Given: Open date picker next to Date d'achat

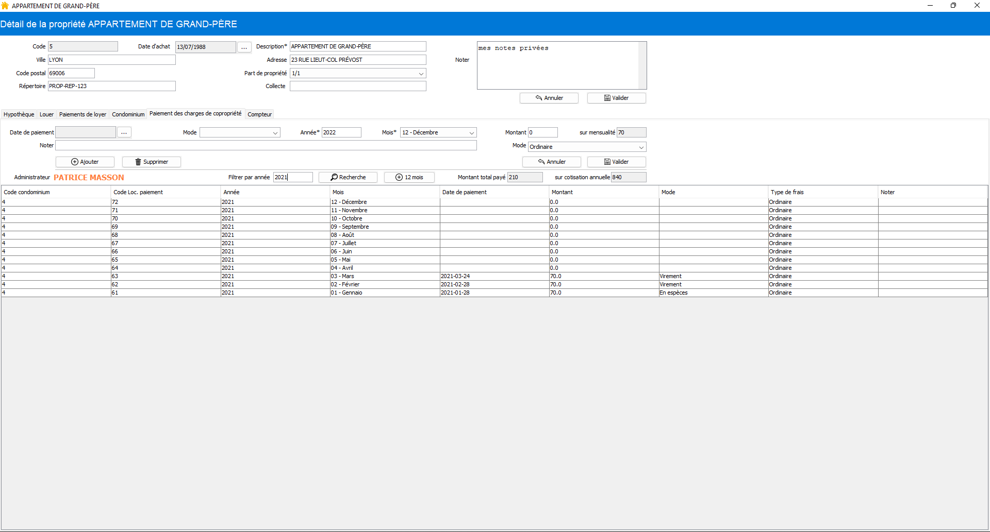Looking at the screenshot, I should click(244, 47).
